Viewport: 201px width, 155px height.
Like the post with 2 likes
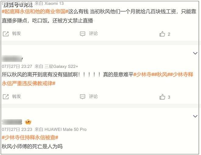point(162,34)
